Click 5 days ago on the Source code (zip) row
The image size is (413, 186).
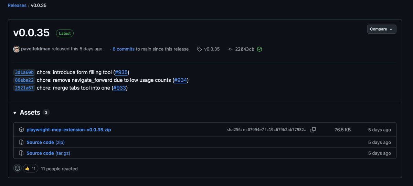(x=379, y=142)
